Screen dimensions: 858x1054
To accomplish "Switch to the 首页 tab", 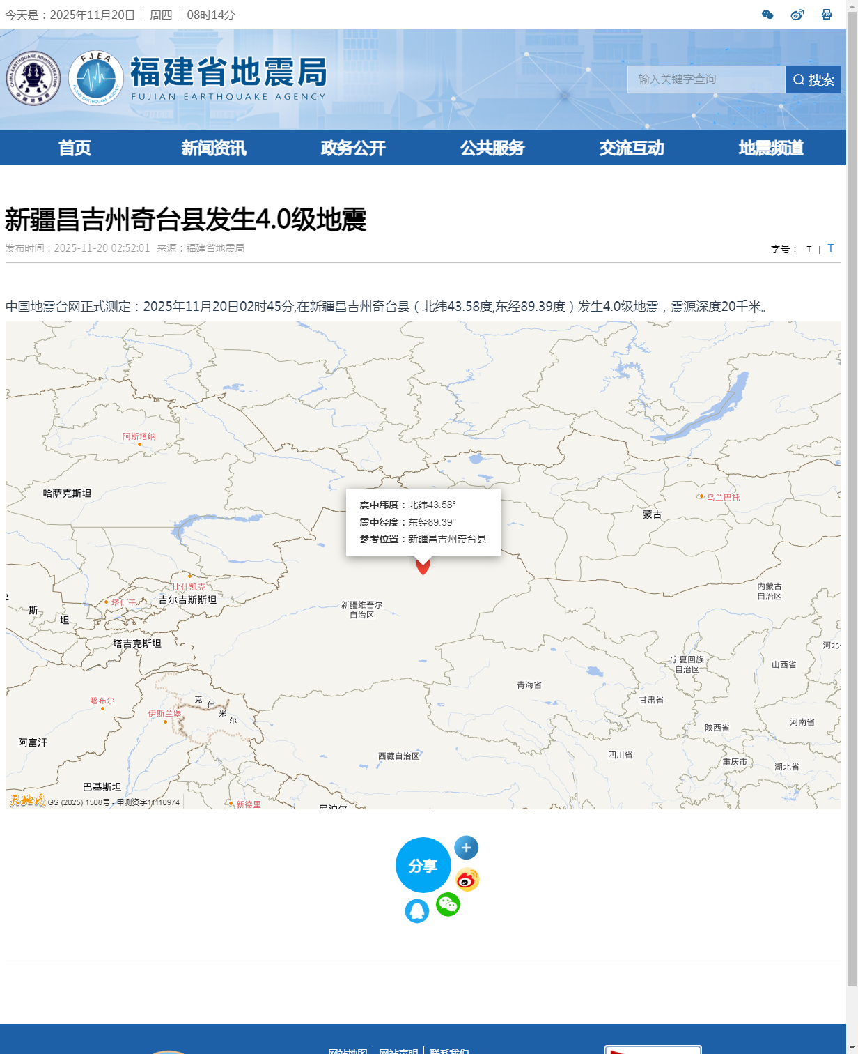I will (x=75, y=148).
